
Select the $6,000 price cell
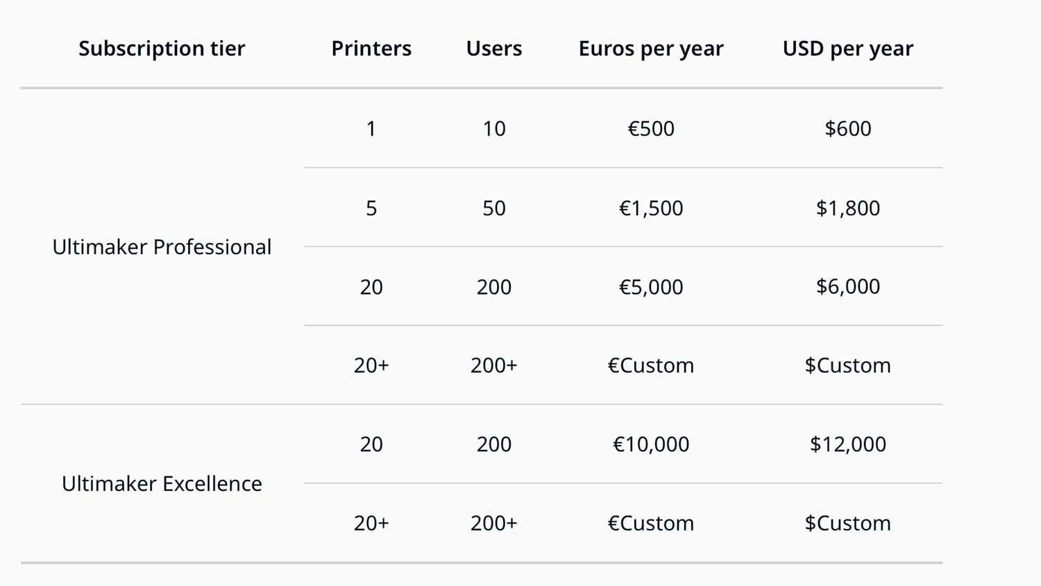[x=847, y=287]
